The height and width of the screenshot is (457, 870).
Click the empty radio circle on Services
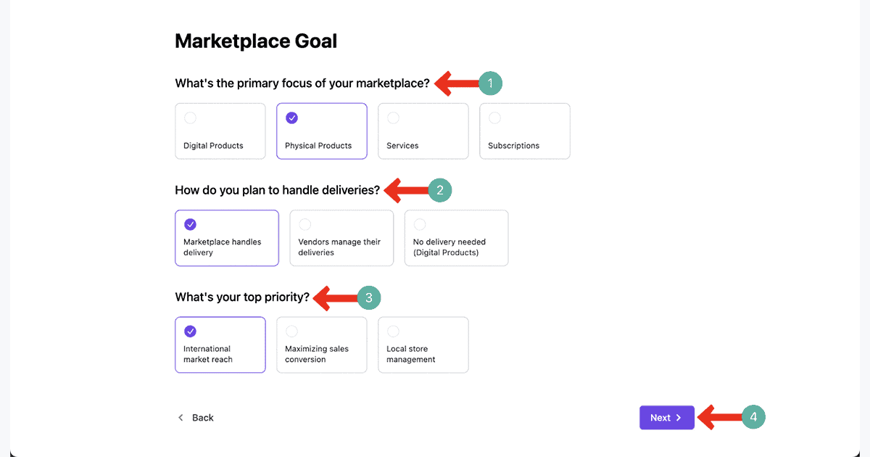click(x=392, y=117)
